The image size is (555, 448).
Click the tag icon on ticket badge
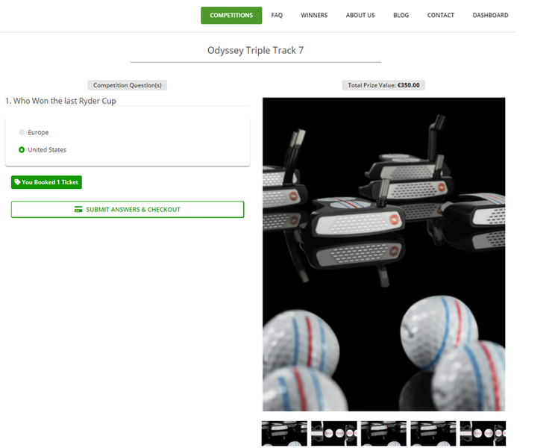point(17,182)
